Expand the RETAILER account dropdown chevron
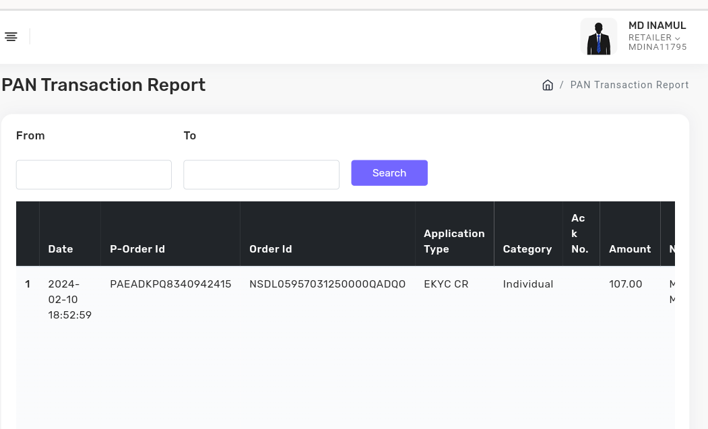This screenshot has width=708, height=429. pos(677,38)
